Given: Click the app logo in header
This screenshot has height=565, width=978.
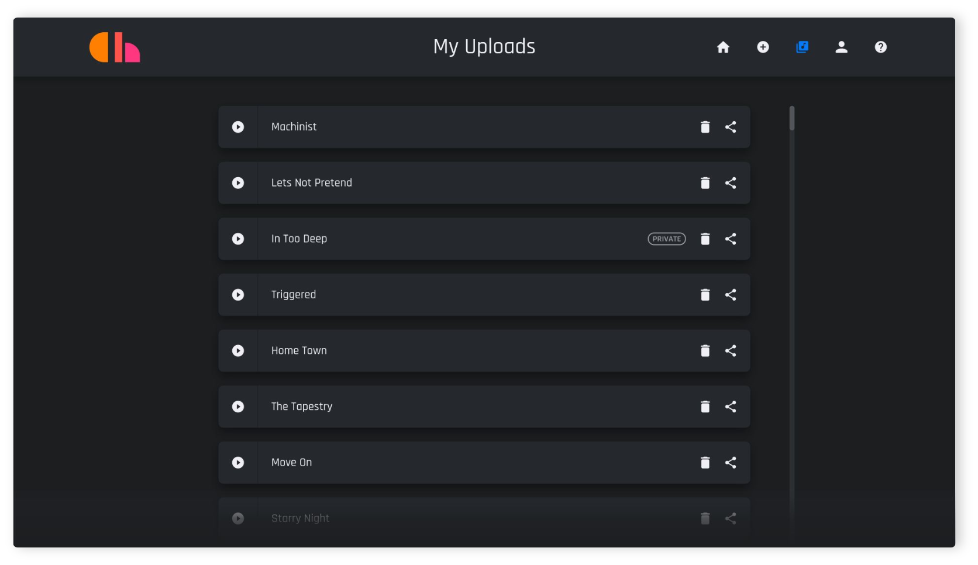Looking at the screenshot, I should (x=115, y=47).
